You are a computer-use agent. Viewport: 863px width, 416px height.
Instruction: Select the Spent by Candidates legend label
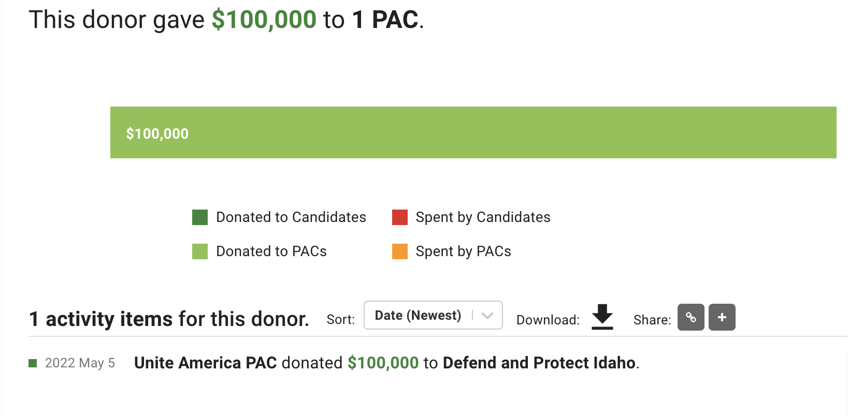click(483, 217)
